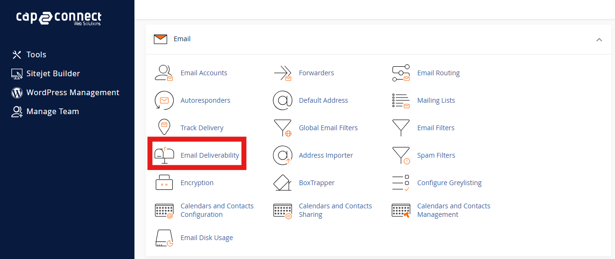Click the Manage Team person icon
615x259 pixels.
coord(17,112)
